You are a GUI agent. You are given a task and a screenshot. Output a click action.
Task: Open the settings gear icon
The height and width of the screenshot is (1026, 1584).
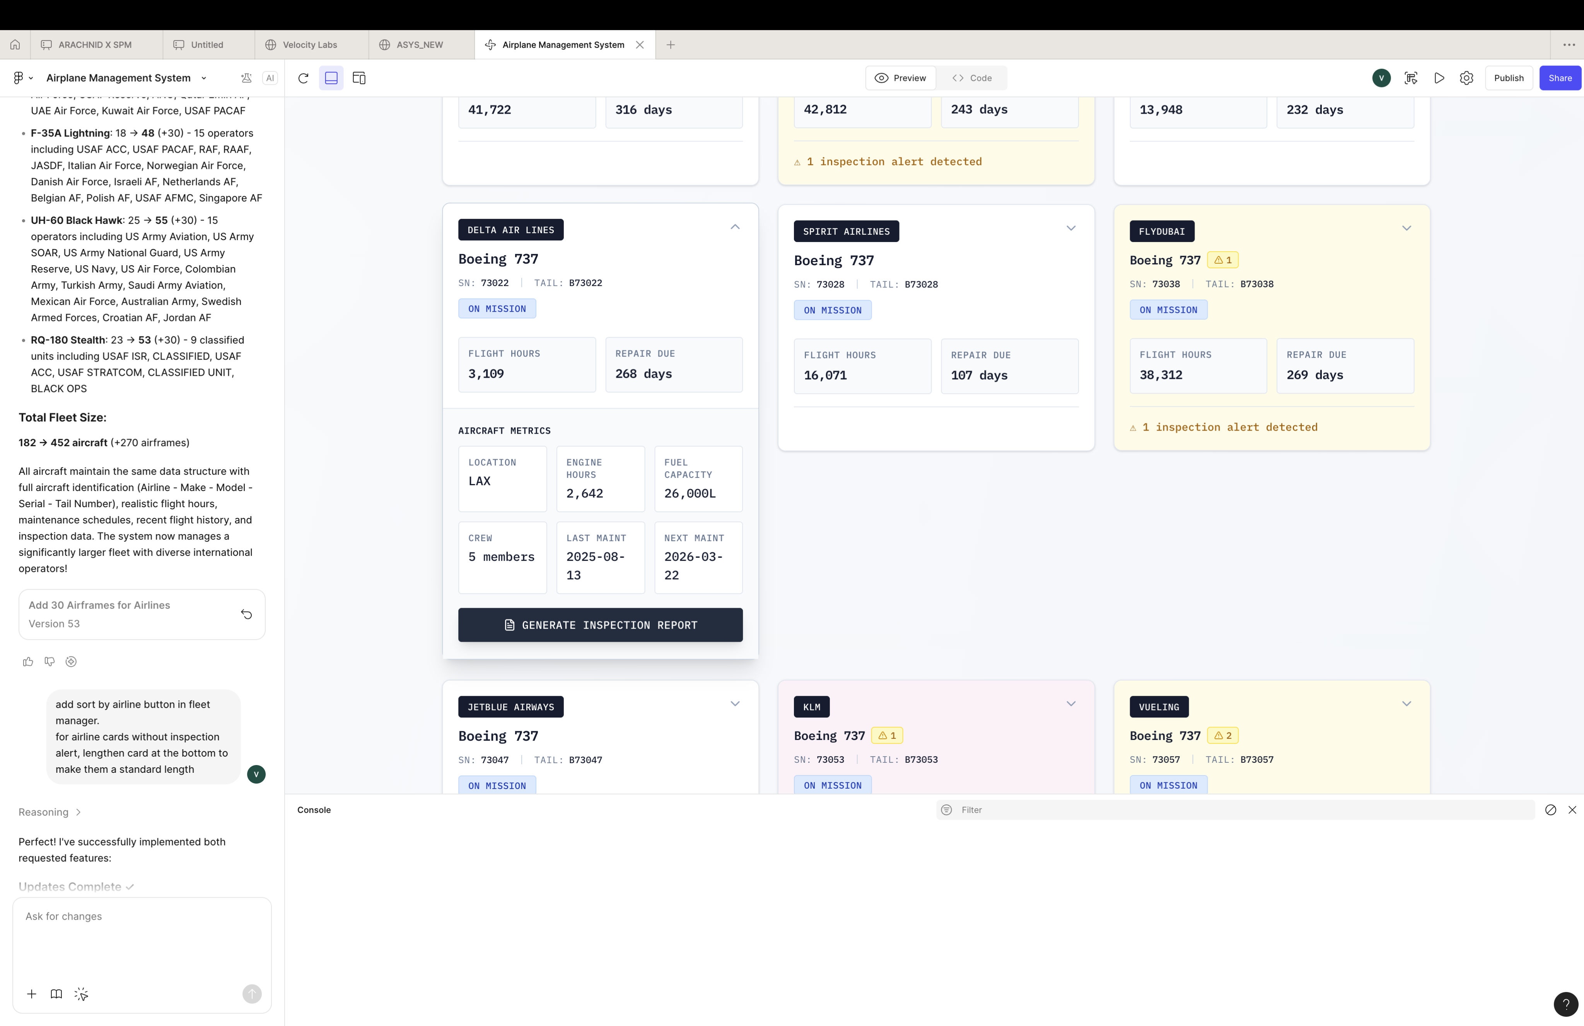(1466, 78)
